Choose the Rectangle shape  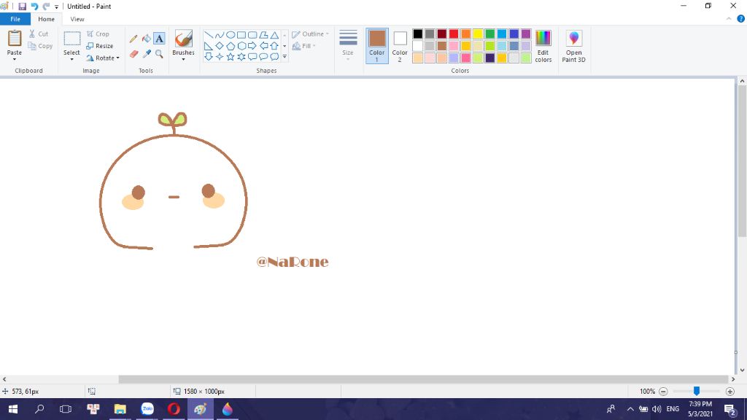tap(241, 35)
